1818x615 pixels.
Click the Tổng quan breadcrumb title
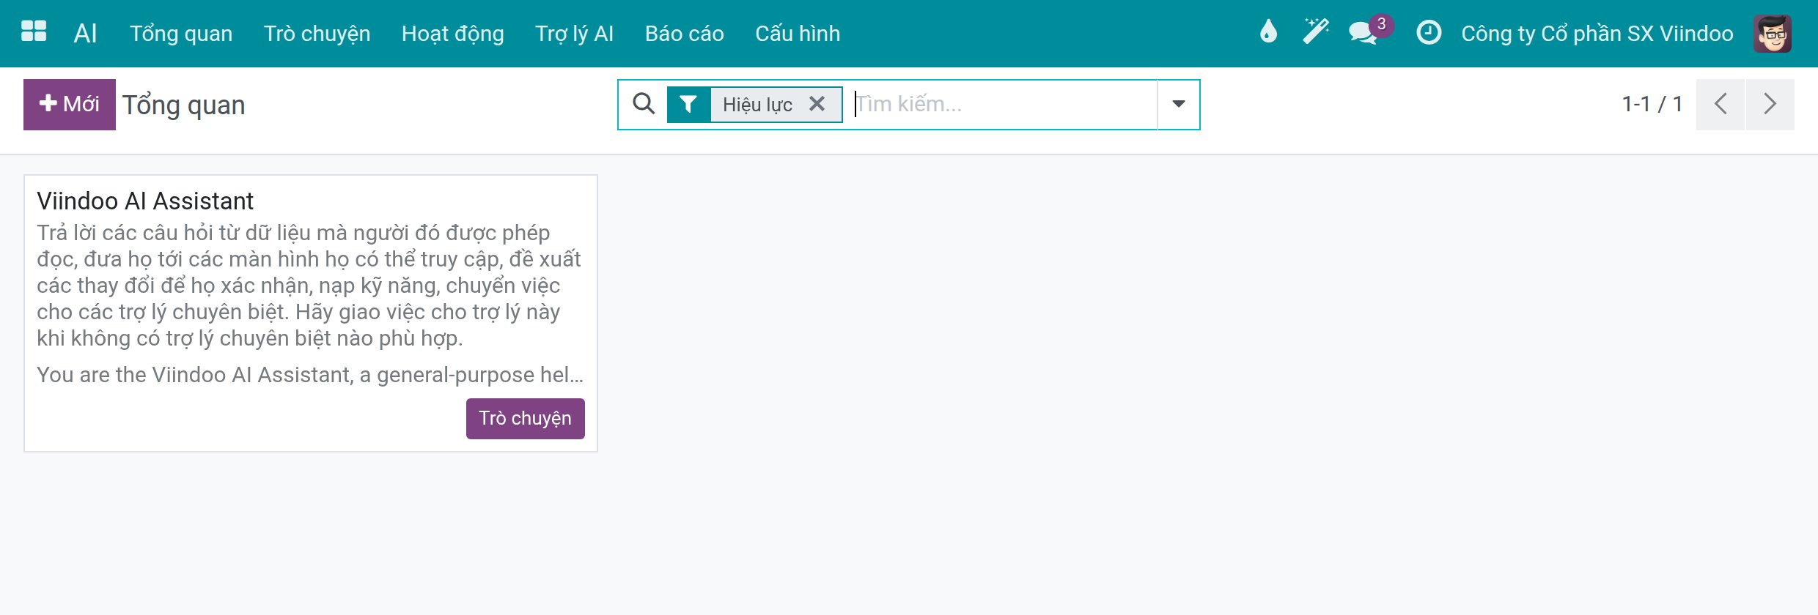184,105
